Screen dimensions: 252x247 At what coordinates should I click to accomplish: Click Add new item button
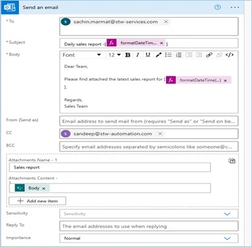click(37, 201)
